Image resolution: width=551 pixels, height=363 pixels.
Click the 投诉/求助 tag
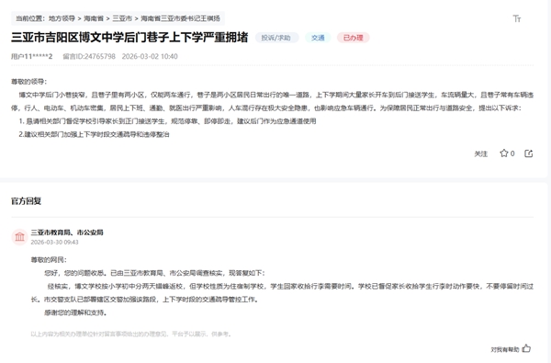276,38
